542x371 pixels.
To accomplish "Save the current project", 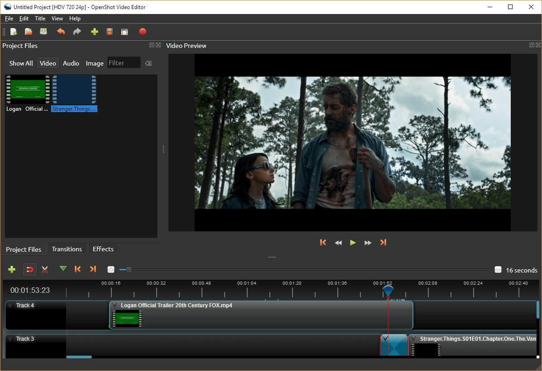I will pos(43,32).
